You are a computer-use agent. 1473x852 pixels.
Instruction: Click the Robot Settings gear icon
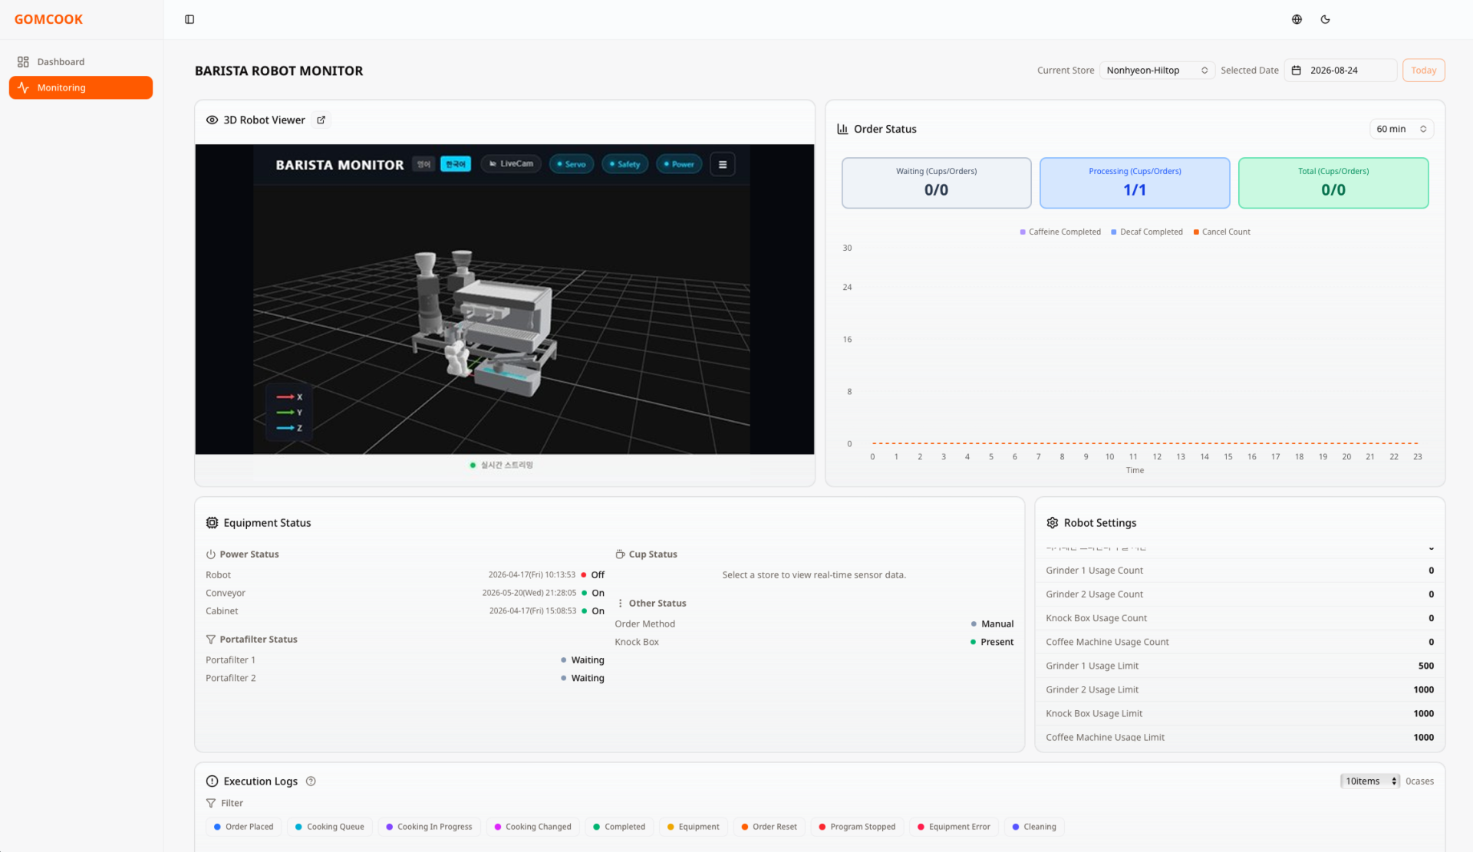[x=1053, y=522]
